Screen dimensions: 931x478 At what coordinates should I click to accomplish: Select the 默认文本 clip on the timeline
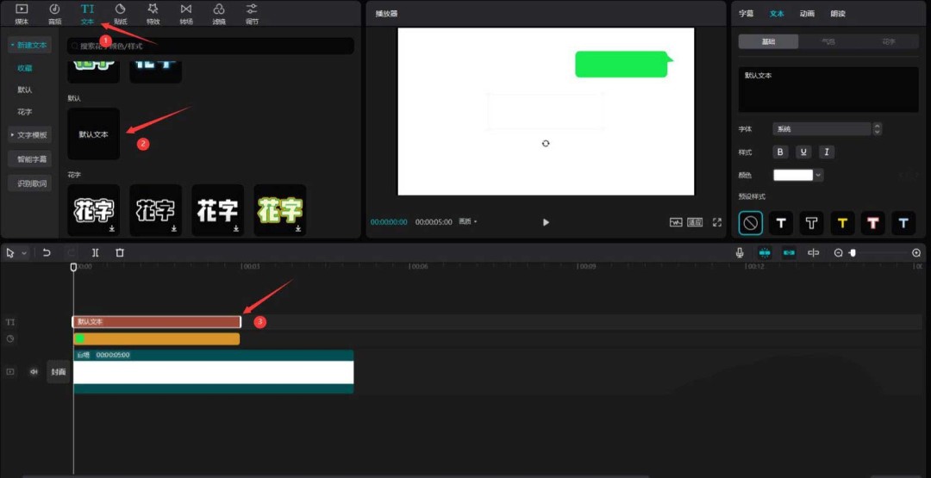tap(156, 322)
